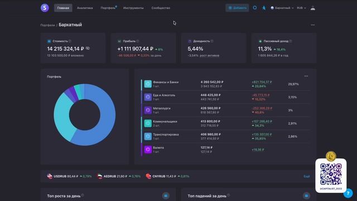Open the user profile avatar

click(x=313, y=8)
